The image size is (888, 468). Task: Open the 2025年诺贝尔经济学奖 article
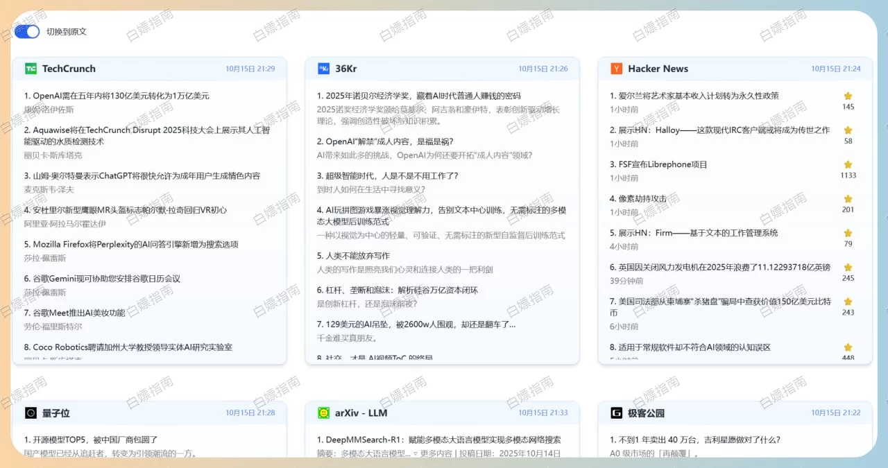click(x=418, y=96)
